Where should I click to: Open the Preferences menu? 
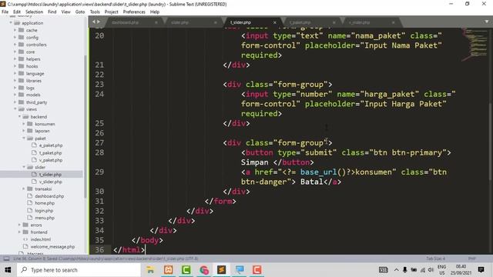134,12
